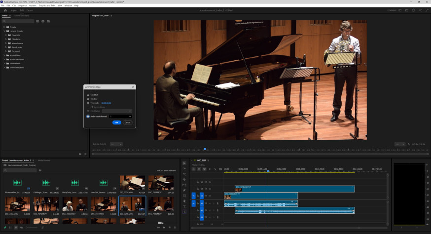Cancel the Synchronize Clips dialog
The image size is (431, 234).
[x=128, y=122]
